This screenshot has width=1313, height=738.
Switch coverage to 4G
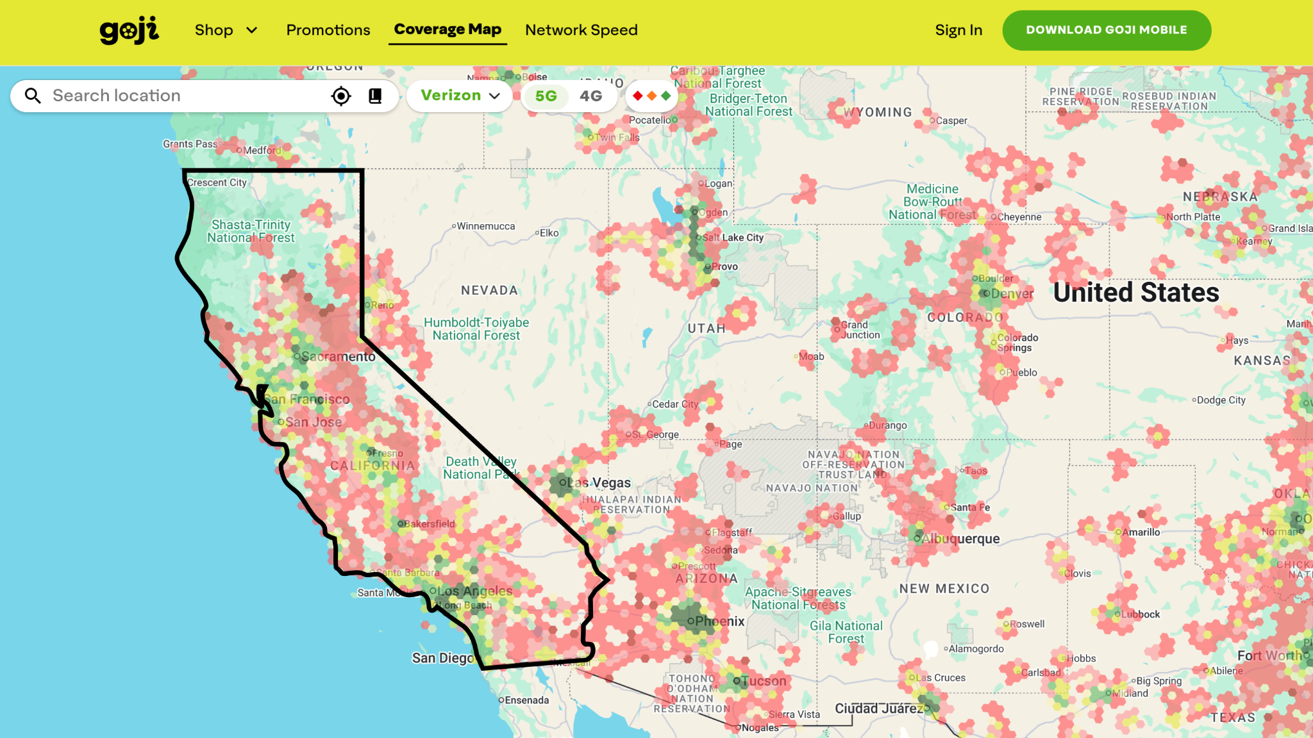point(590,96)
